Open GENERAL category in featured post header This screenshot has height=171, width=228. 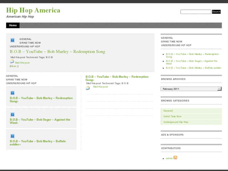click(x=25, y=39)
